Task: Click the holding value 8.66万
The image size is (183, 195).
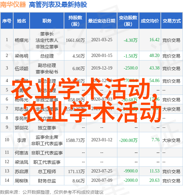Action: tap(78, 181)
